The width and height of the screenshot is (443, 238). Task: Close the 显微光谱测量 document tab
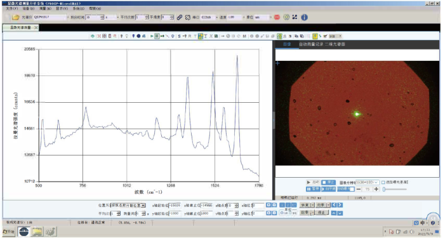point(36,27)
